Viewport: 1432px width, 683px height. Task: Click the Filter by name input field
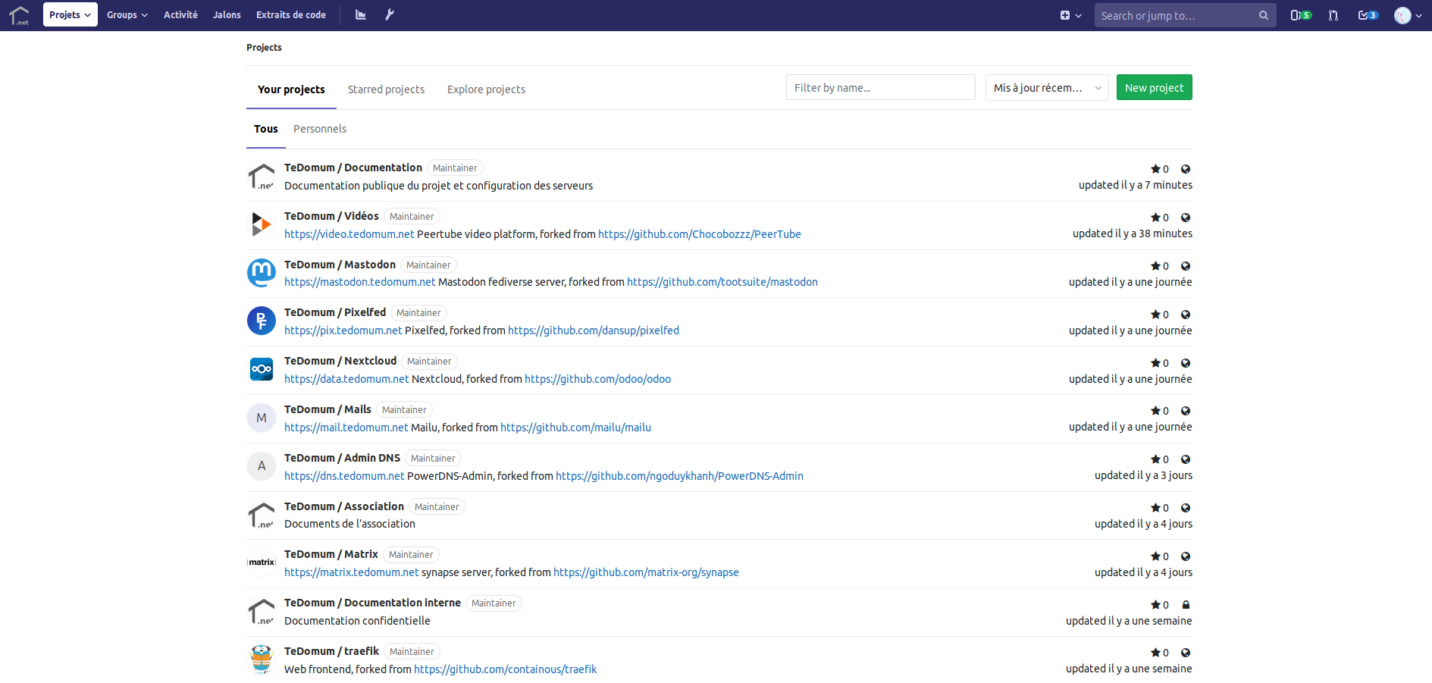[880, 88]
